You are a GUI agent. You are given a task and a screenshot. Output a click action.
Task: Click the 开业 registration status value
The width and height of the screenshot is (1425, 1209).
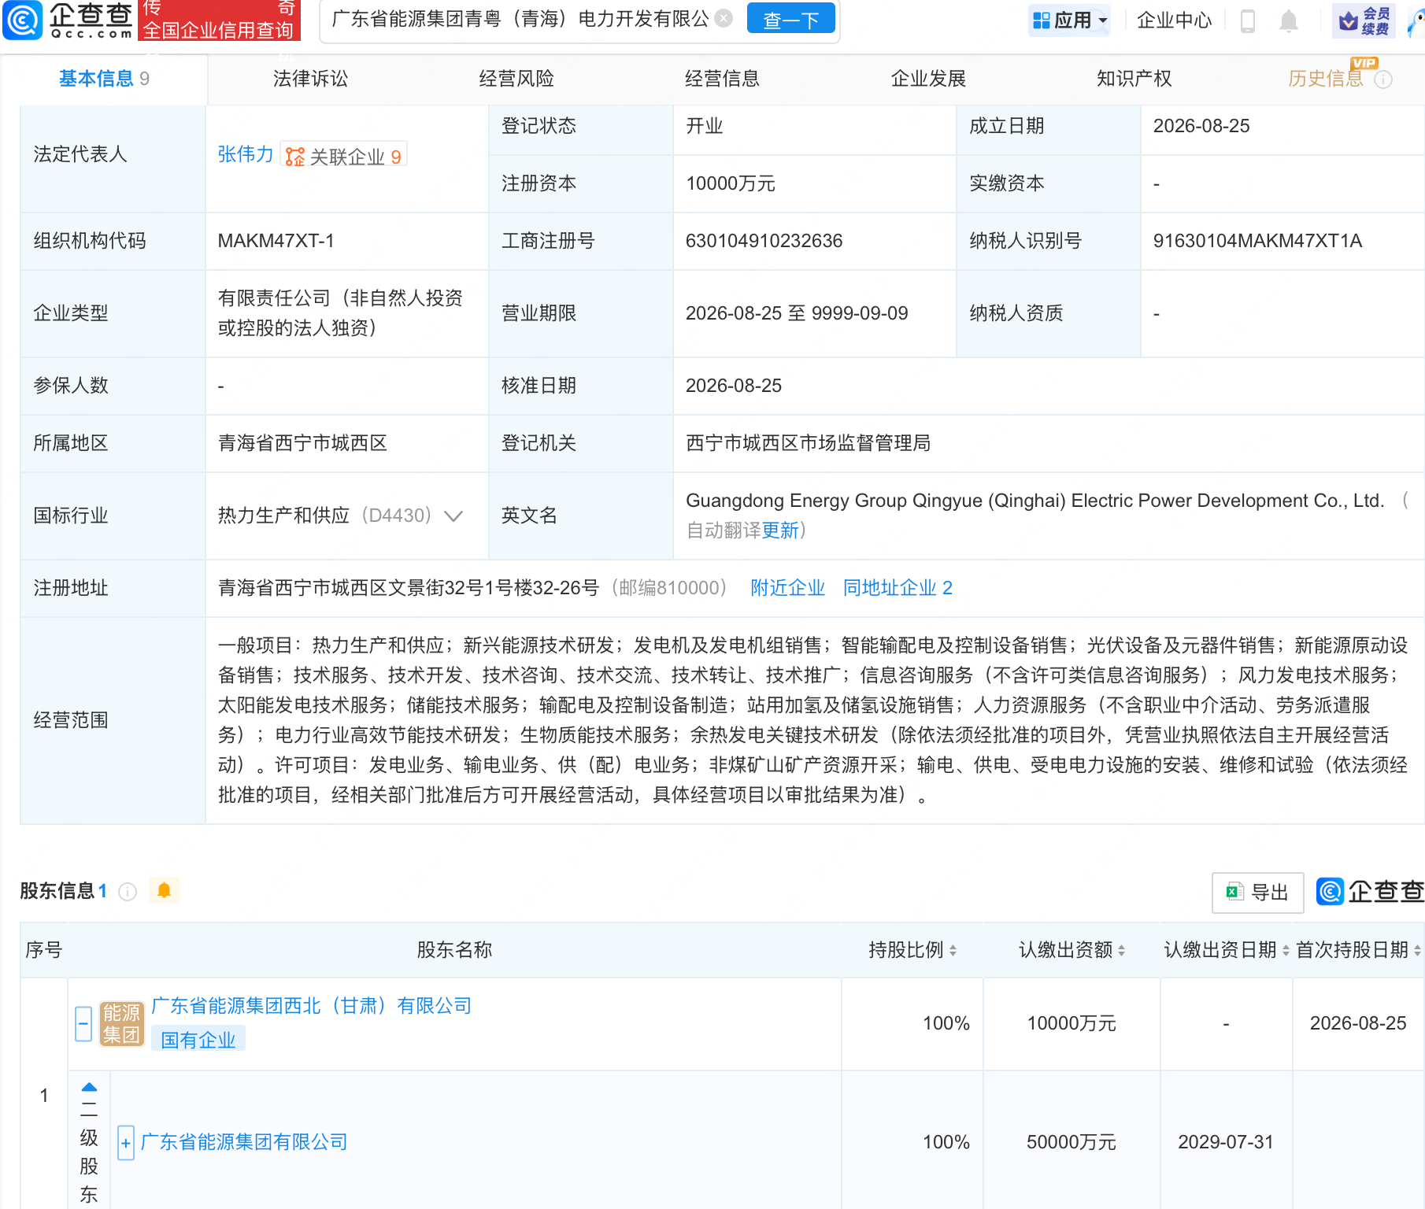pos(704,126)
